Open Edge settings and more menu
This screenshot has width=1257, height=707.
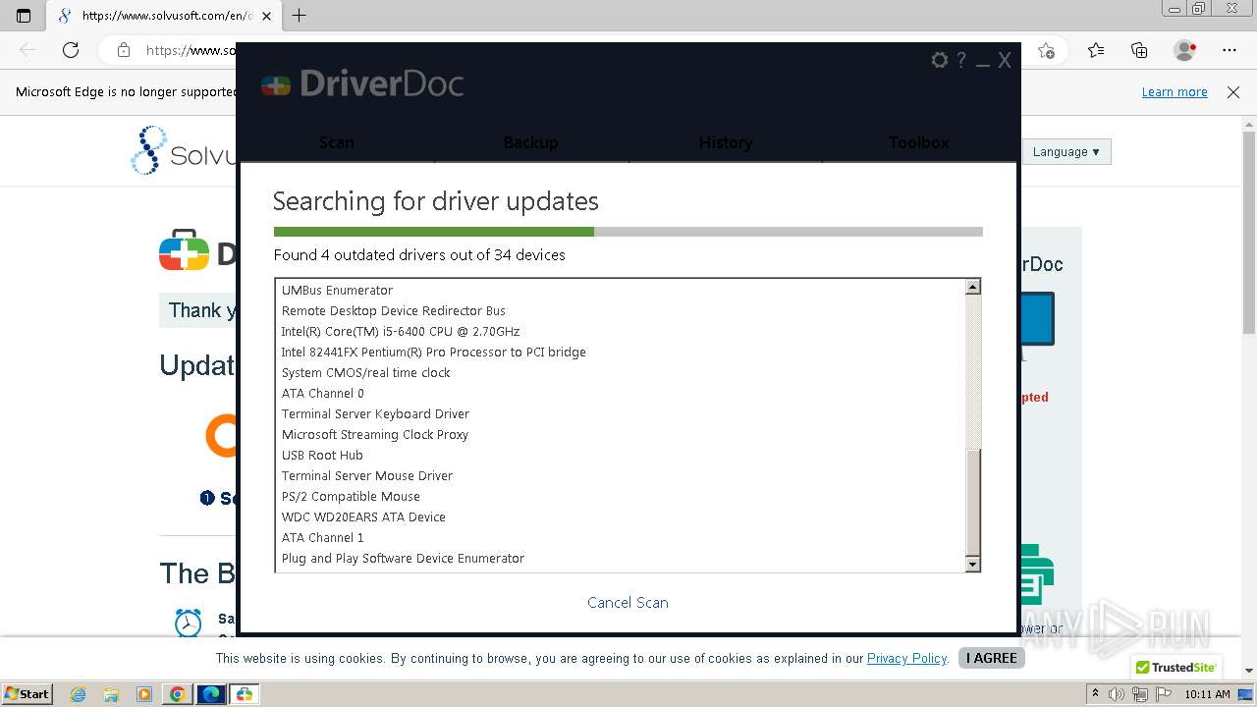point(1230,50)
